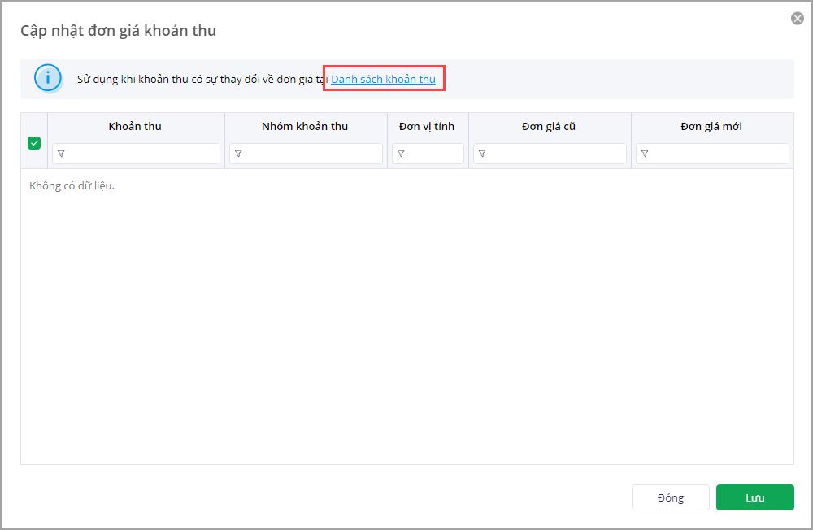Click the Nhóm khoản thu filter text box
The image size is (813, 530).
pyautogui.click(x=312, y=154)
